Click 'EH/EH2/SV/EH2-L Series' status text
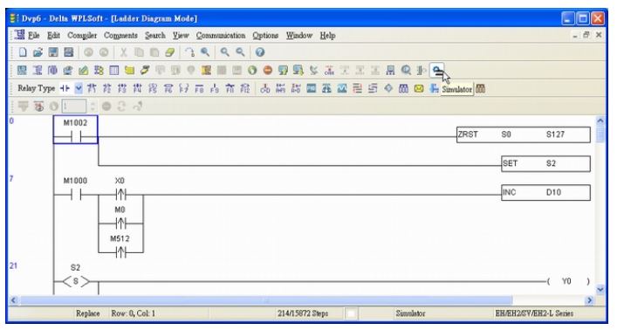This screenshot has width=624, height=330. click(x=534, y=313)
